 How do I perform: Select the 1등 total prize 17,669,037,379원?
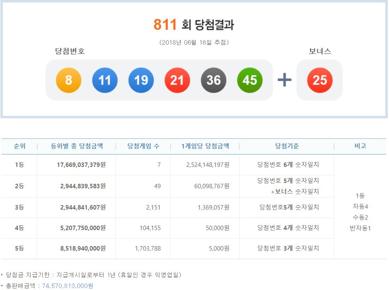[x=79, y=165]
